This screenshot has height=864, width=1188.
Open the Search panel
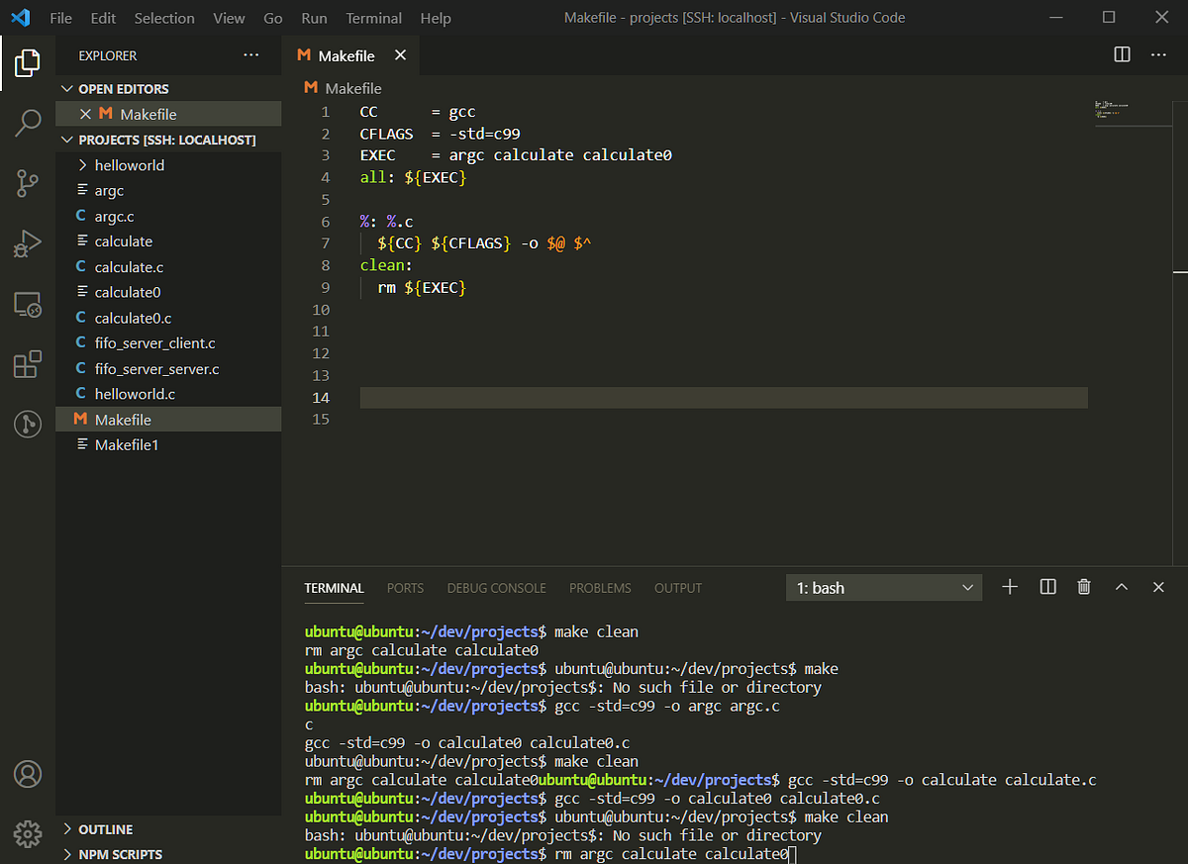(x=27, y=124)
